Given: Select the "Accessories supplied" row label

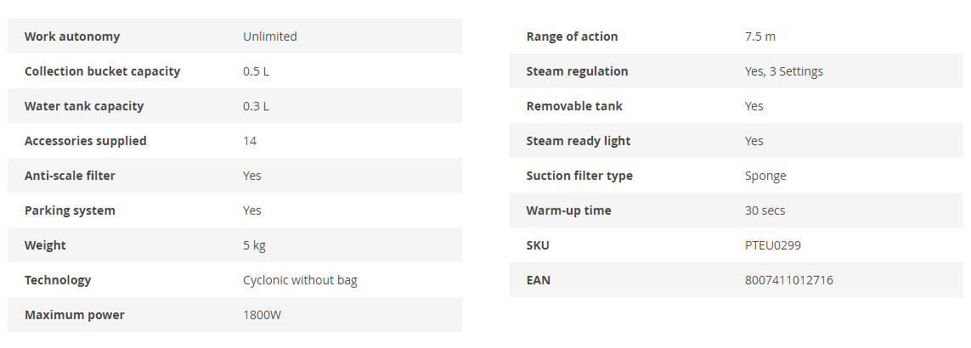Looking at the screenshot, I should tap(85, 141).
